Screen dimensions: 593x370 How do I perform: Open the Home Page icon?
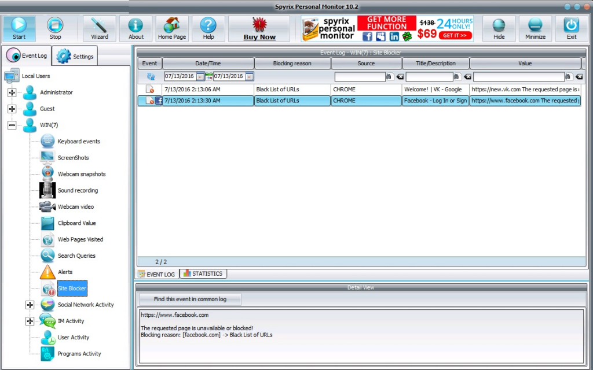point(172,28)
